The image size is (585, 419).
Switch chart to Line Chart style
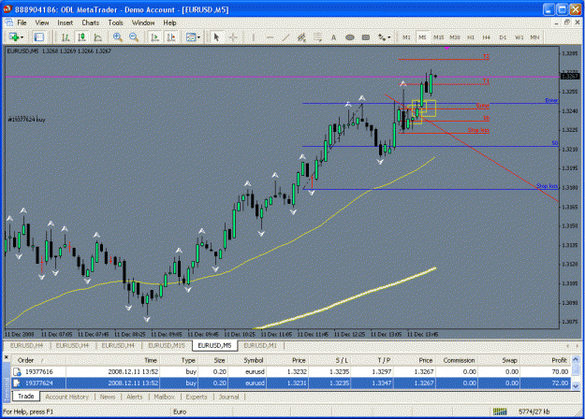tap(97, 36)
